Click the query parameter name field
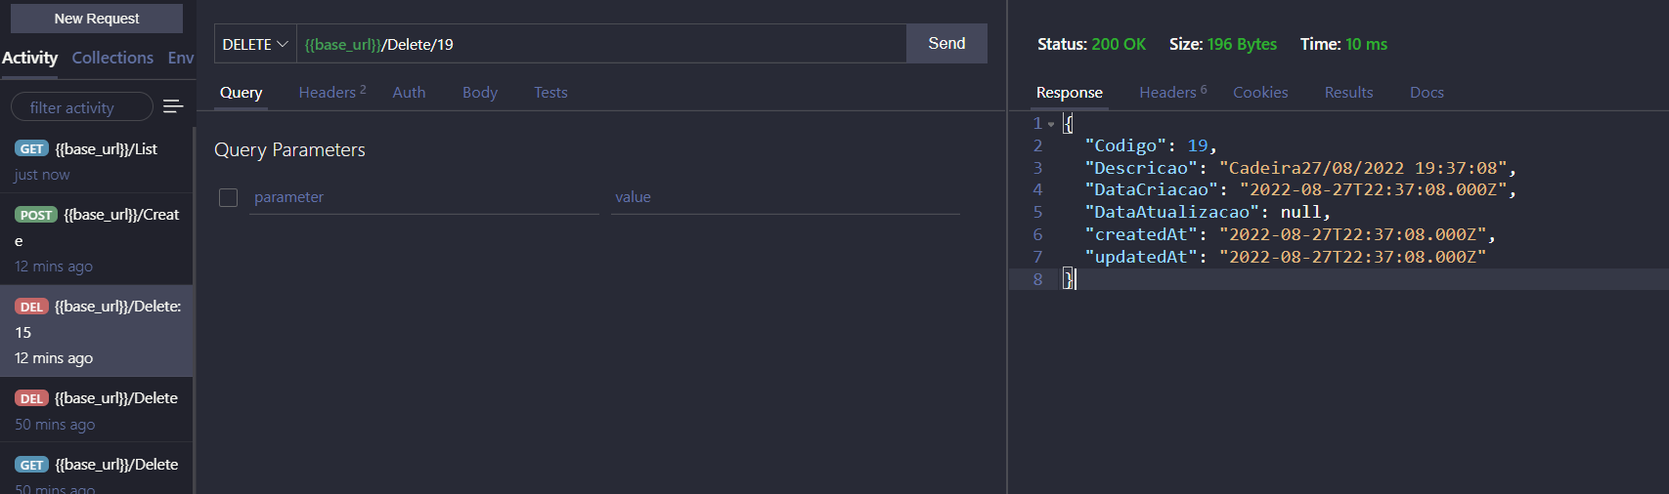This screenshot has width=1669, height=494. point(424,197)
